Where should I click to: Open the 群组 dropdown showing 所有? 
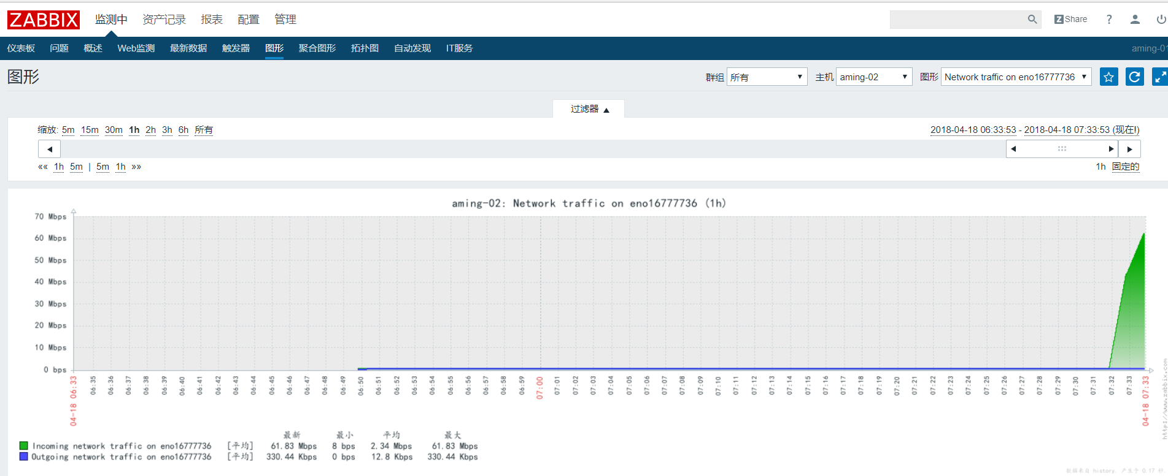[x=767, y=77]
